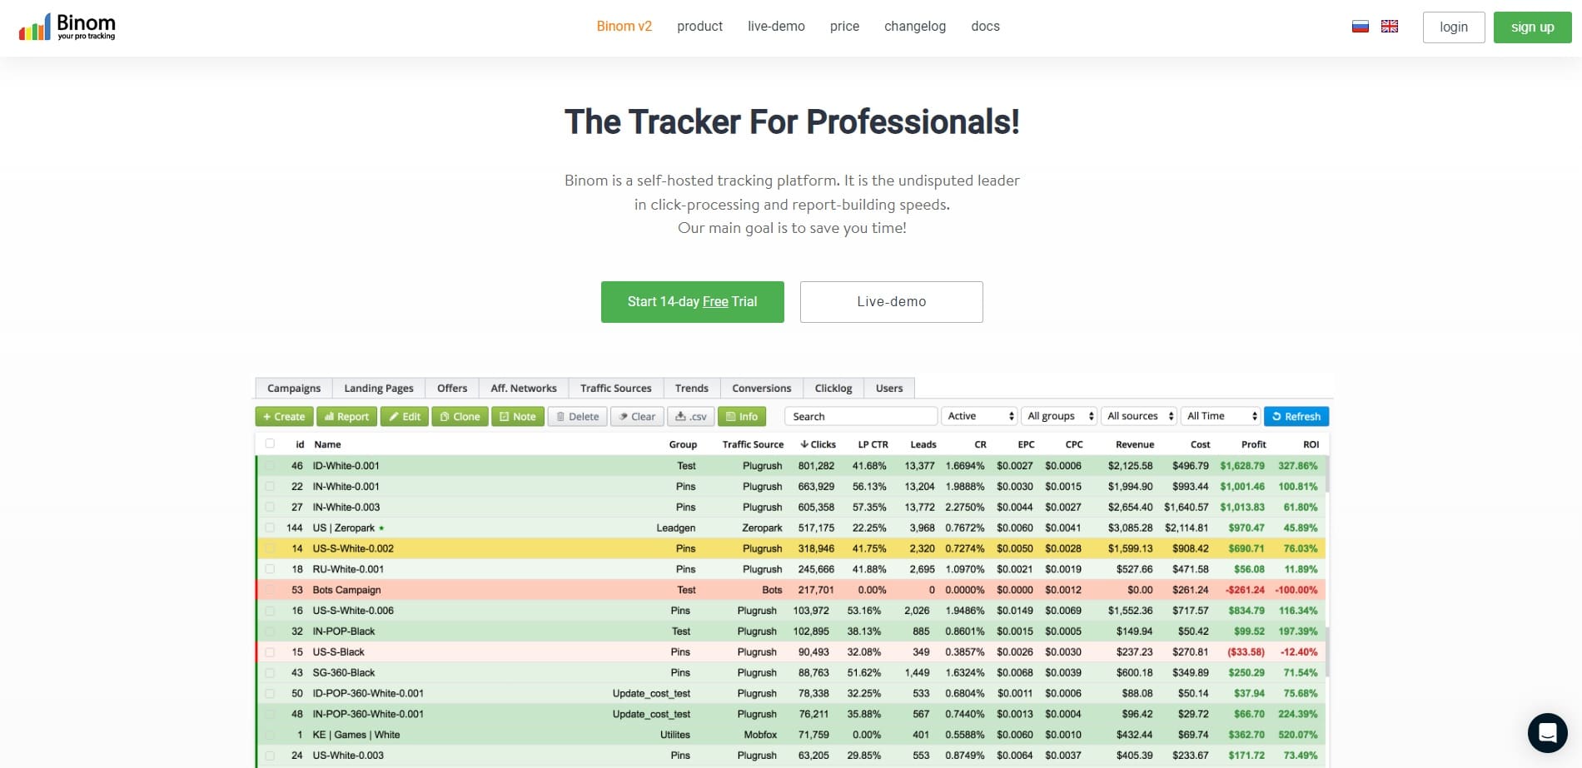
Task: Select all campaigns with the header checkbox
Action: pyautogui.click(x=270, y=443)
